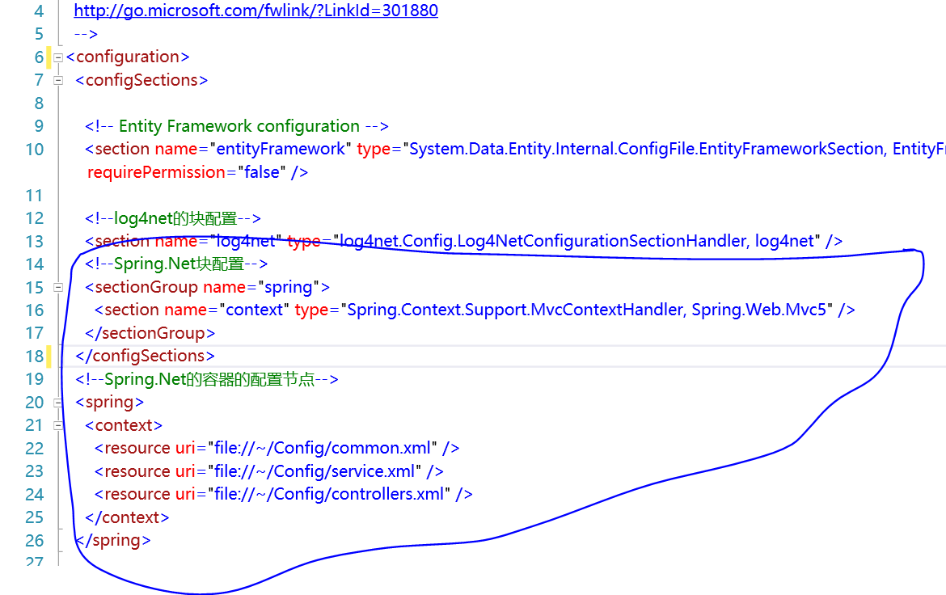Collapse the configuration element on line 6

click(x=58, y=58)
